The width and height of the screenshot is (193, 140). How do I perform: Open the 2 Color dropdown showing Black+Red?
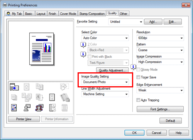[108, 50]
